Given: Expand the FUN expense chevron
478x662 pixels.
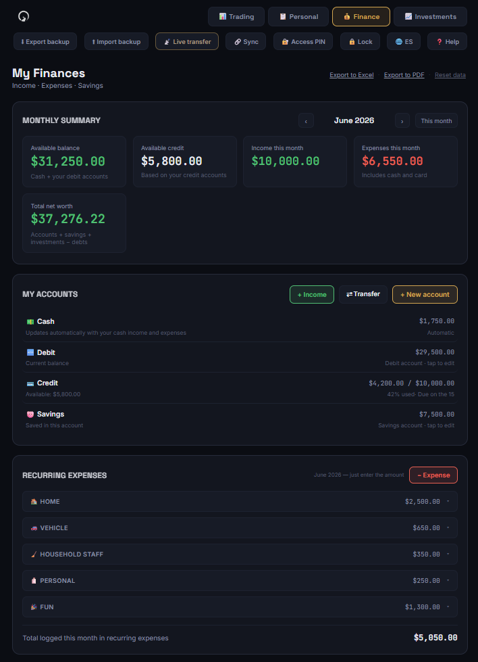Looking at the screenshot, I should coord(448,607).
